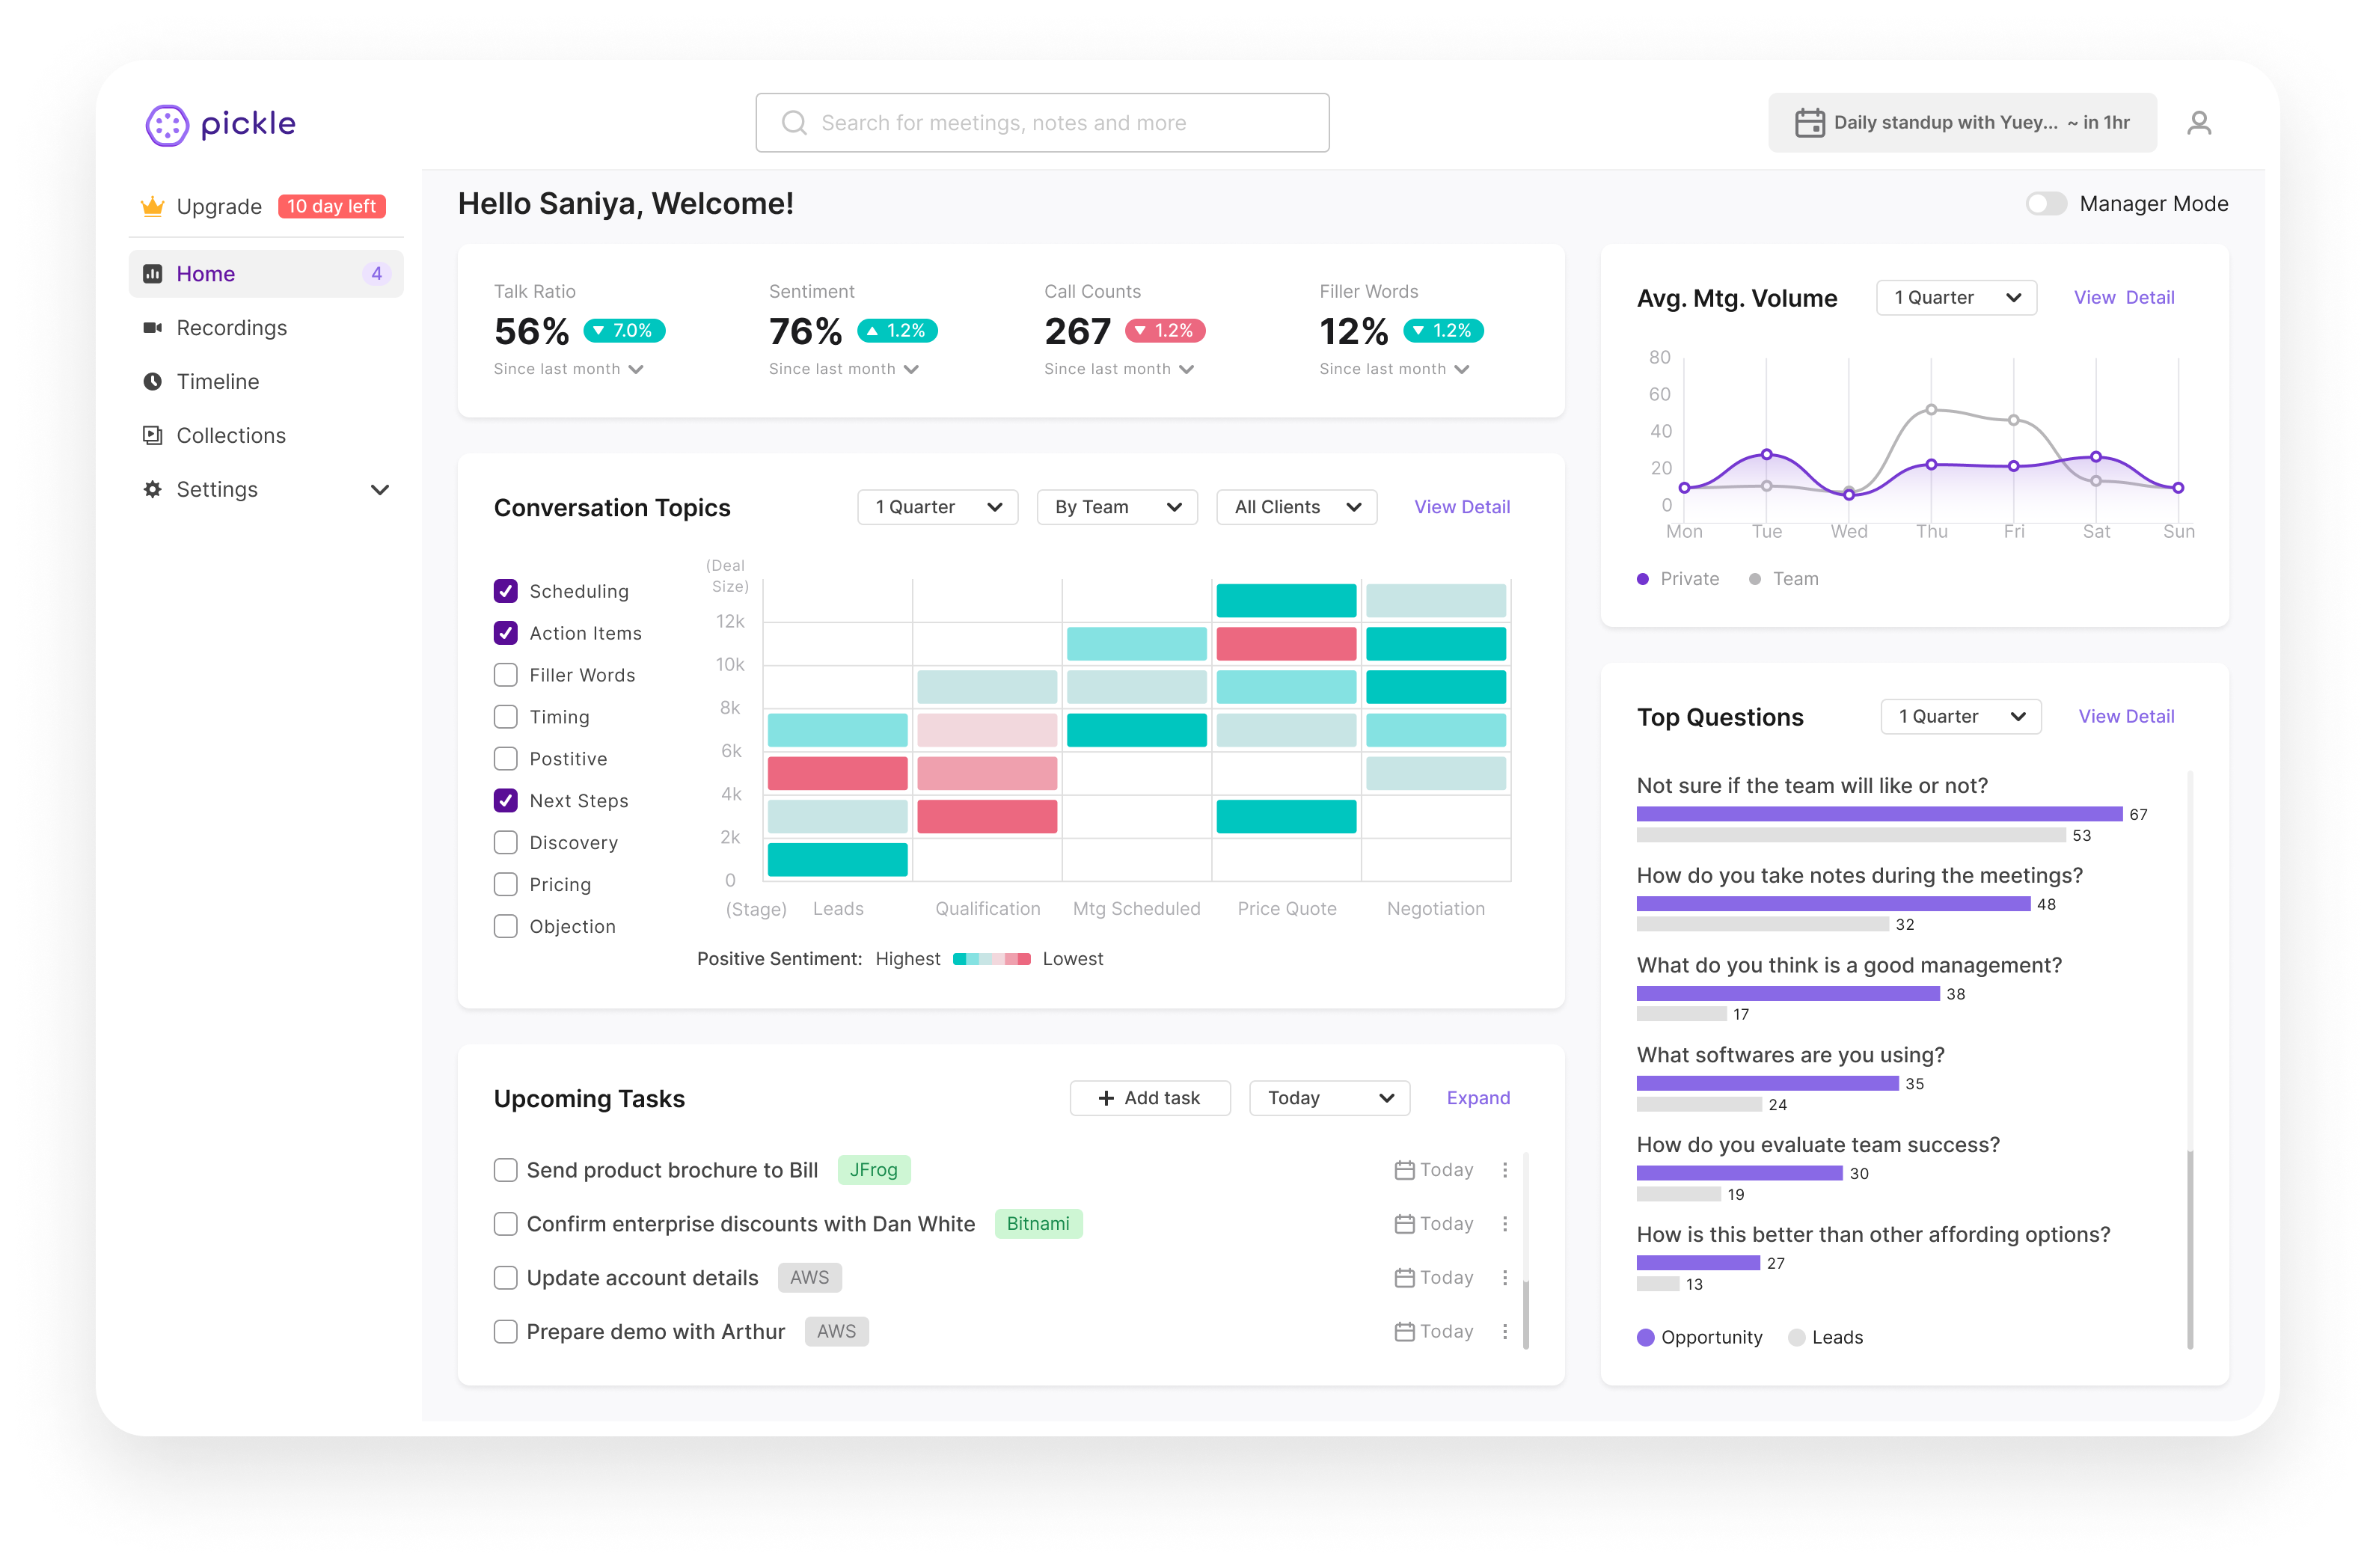Open the Settings menu item
The height and width of the screenshot is (1568, 2376).
point(217,490)
